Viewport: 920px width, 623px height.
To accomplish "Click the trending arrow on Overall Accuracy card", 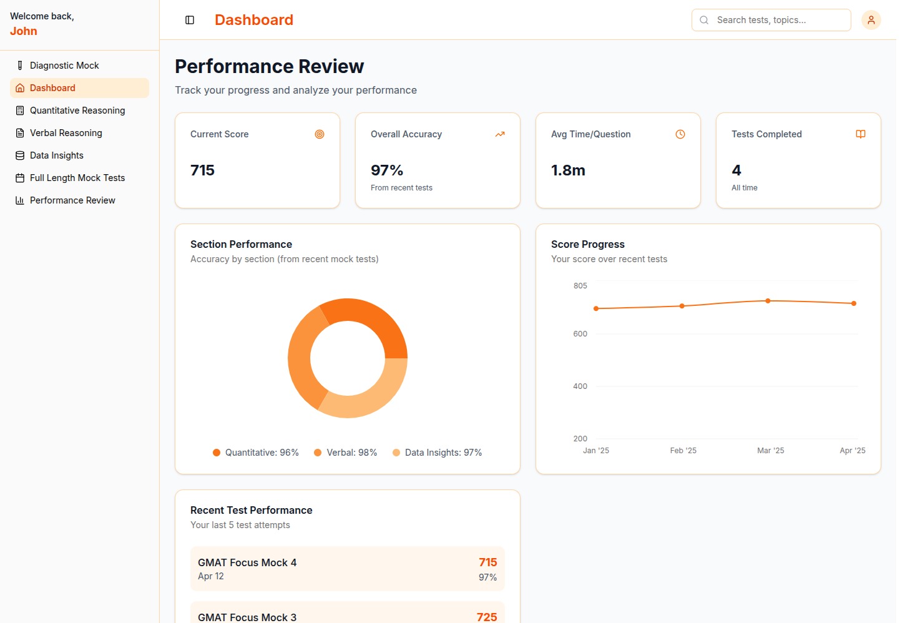I will point(500,134).
